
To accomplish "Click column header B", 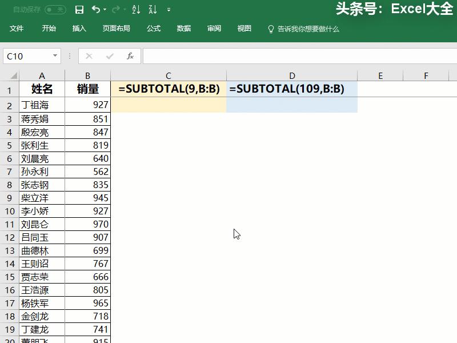I will (x=87, y=75).
